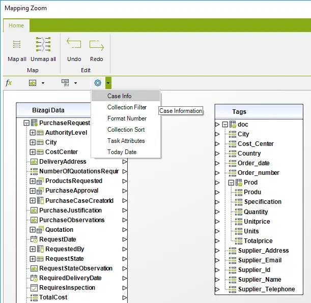311x303 pixels.
Task: Expand the ProductsRequested node
Action: [x=33, y=181]
